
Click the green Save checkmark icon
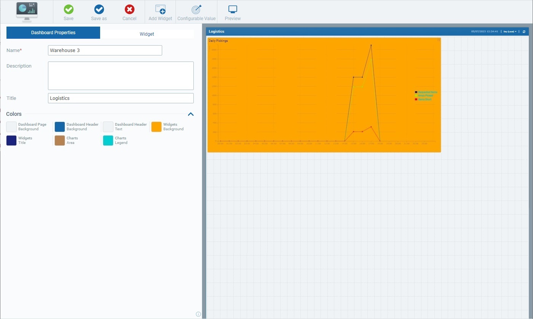pos(69,9)
